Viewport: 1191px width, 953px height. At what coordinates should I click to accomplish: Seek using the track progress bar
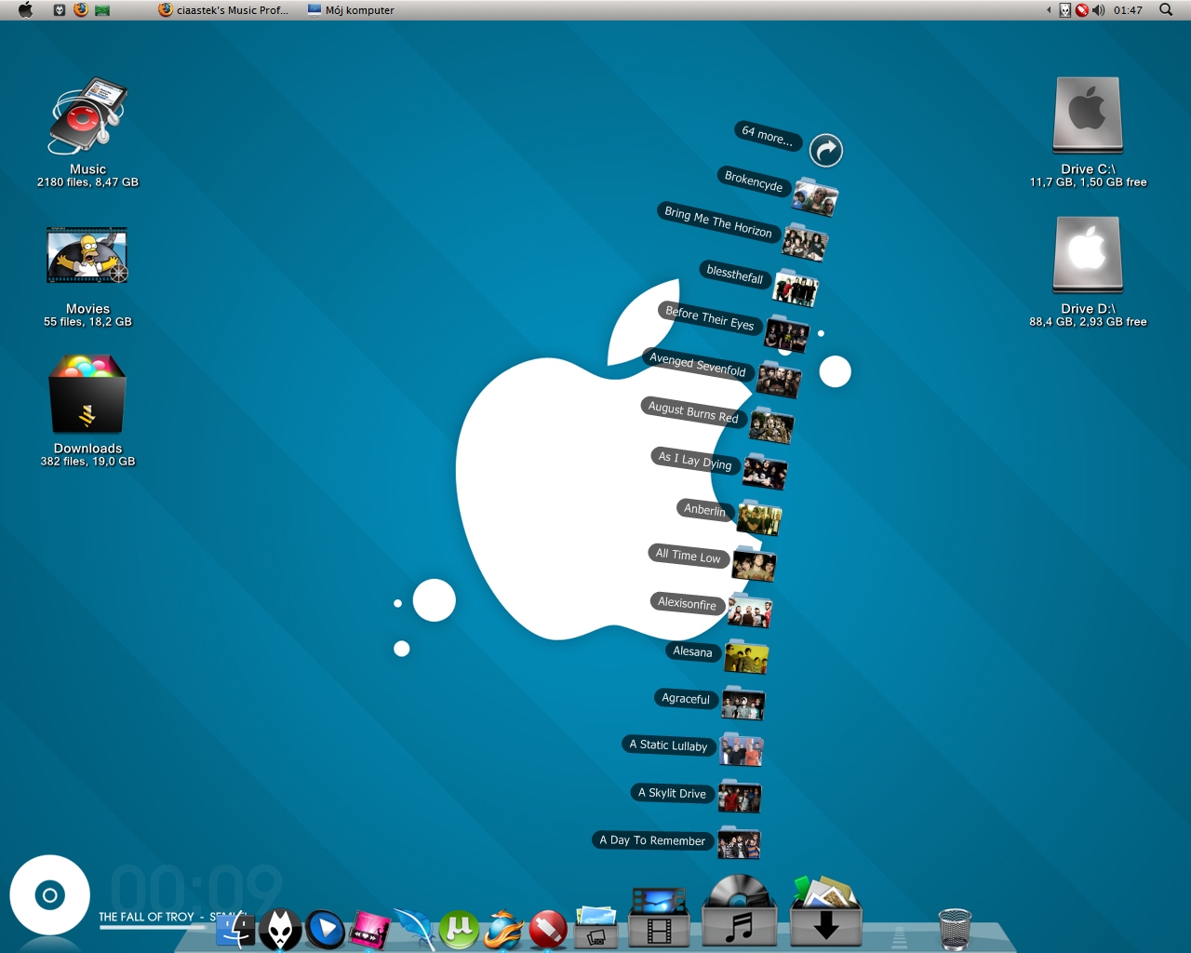coord(152,928)
